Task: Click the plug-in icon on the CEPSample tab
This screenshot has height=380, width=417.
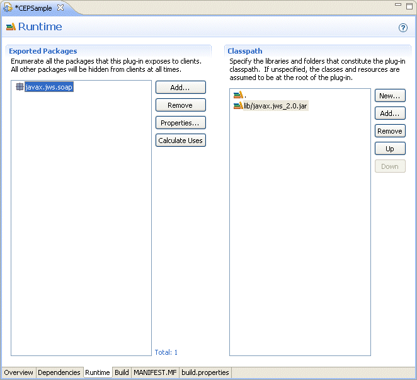Action: click(8, 8)
